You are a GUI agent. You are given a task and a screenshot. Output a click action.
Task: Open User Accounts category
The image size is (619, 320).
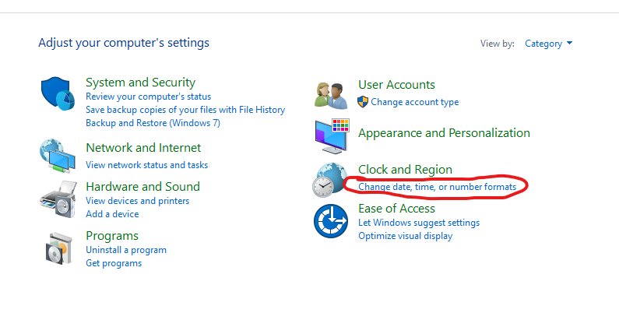[x=396, y=84]
